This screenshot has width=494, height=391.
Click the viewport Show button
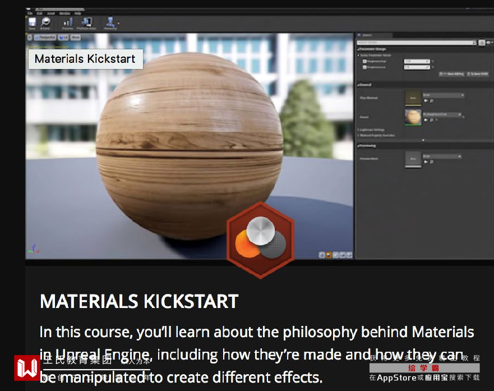tap(75, 38)
